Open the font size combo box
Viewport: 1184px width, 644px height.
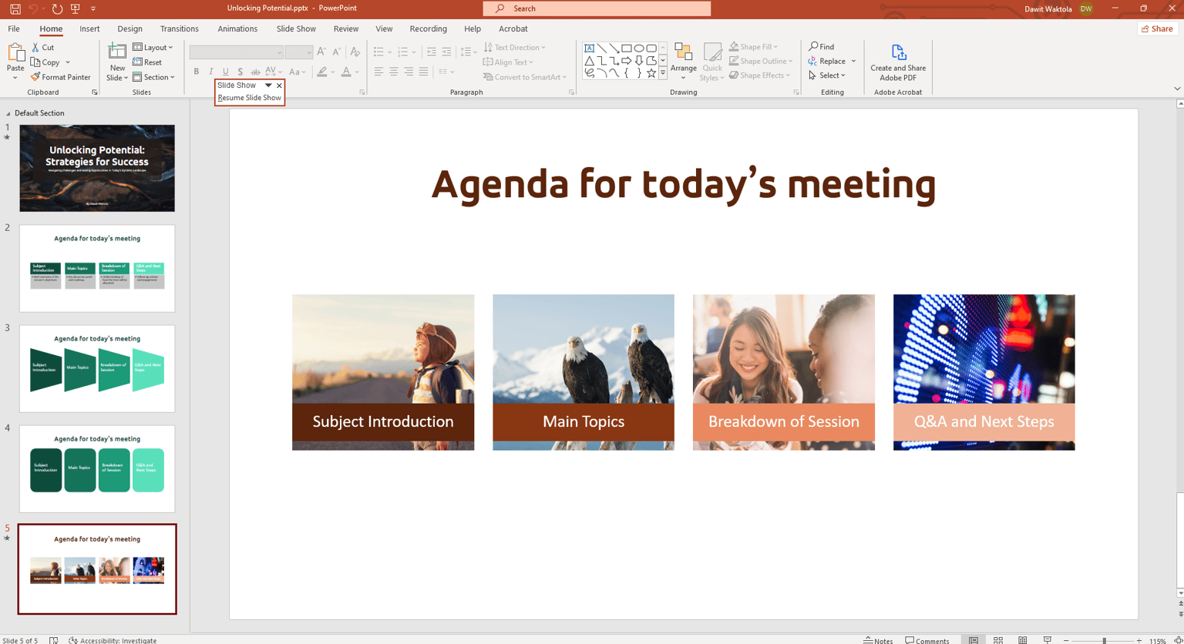point(298,52)
